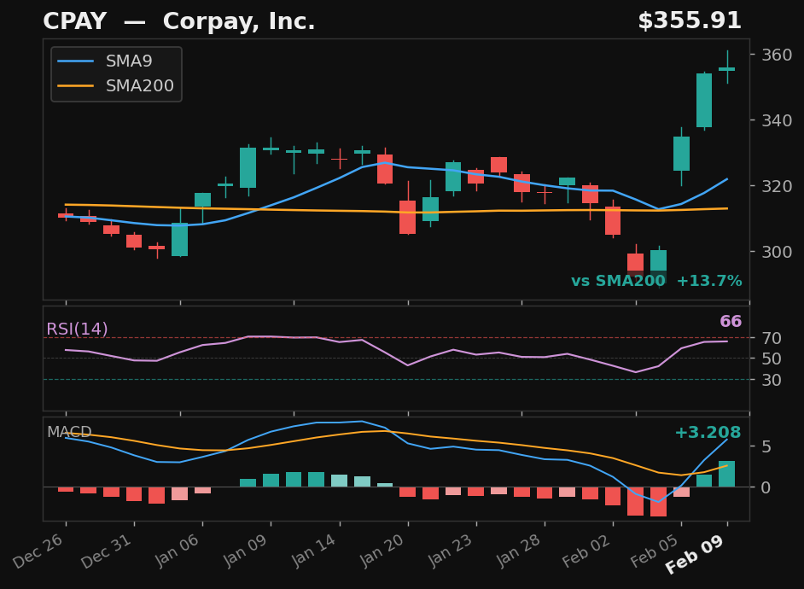
Task: Click the tall green candle reaching 354
Action: pyautogui.click(x=704, y=101)
